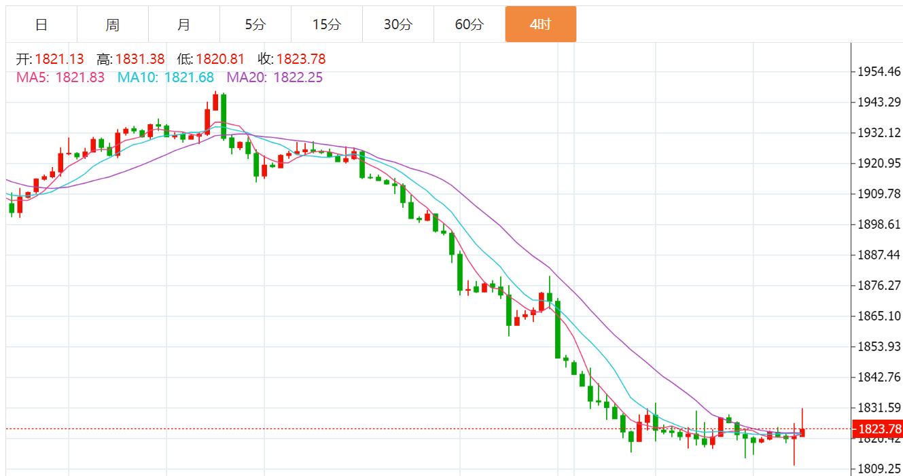
Task: Click the close price value 1823.78
Action: coord(301,59)
